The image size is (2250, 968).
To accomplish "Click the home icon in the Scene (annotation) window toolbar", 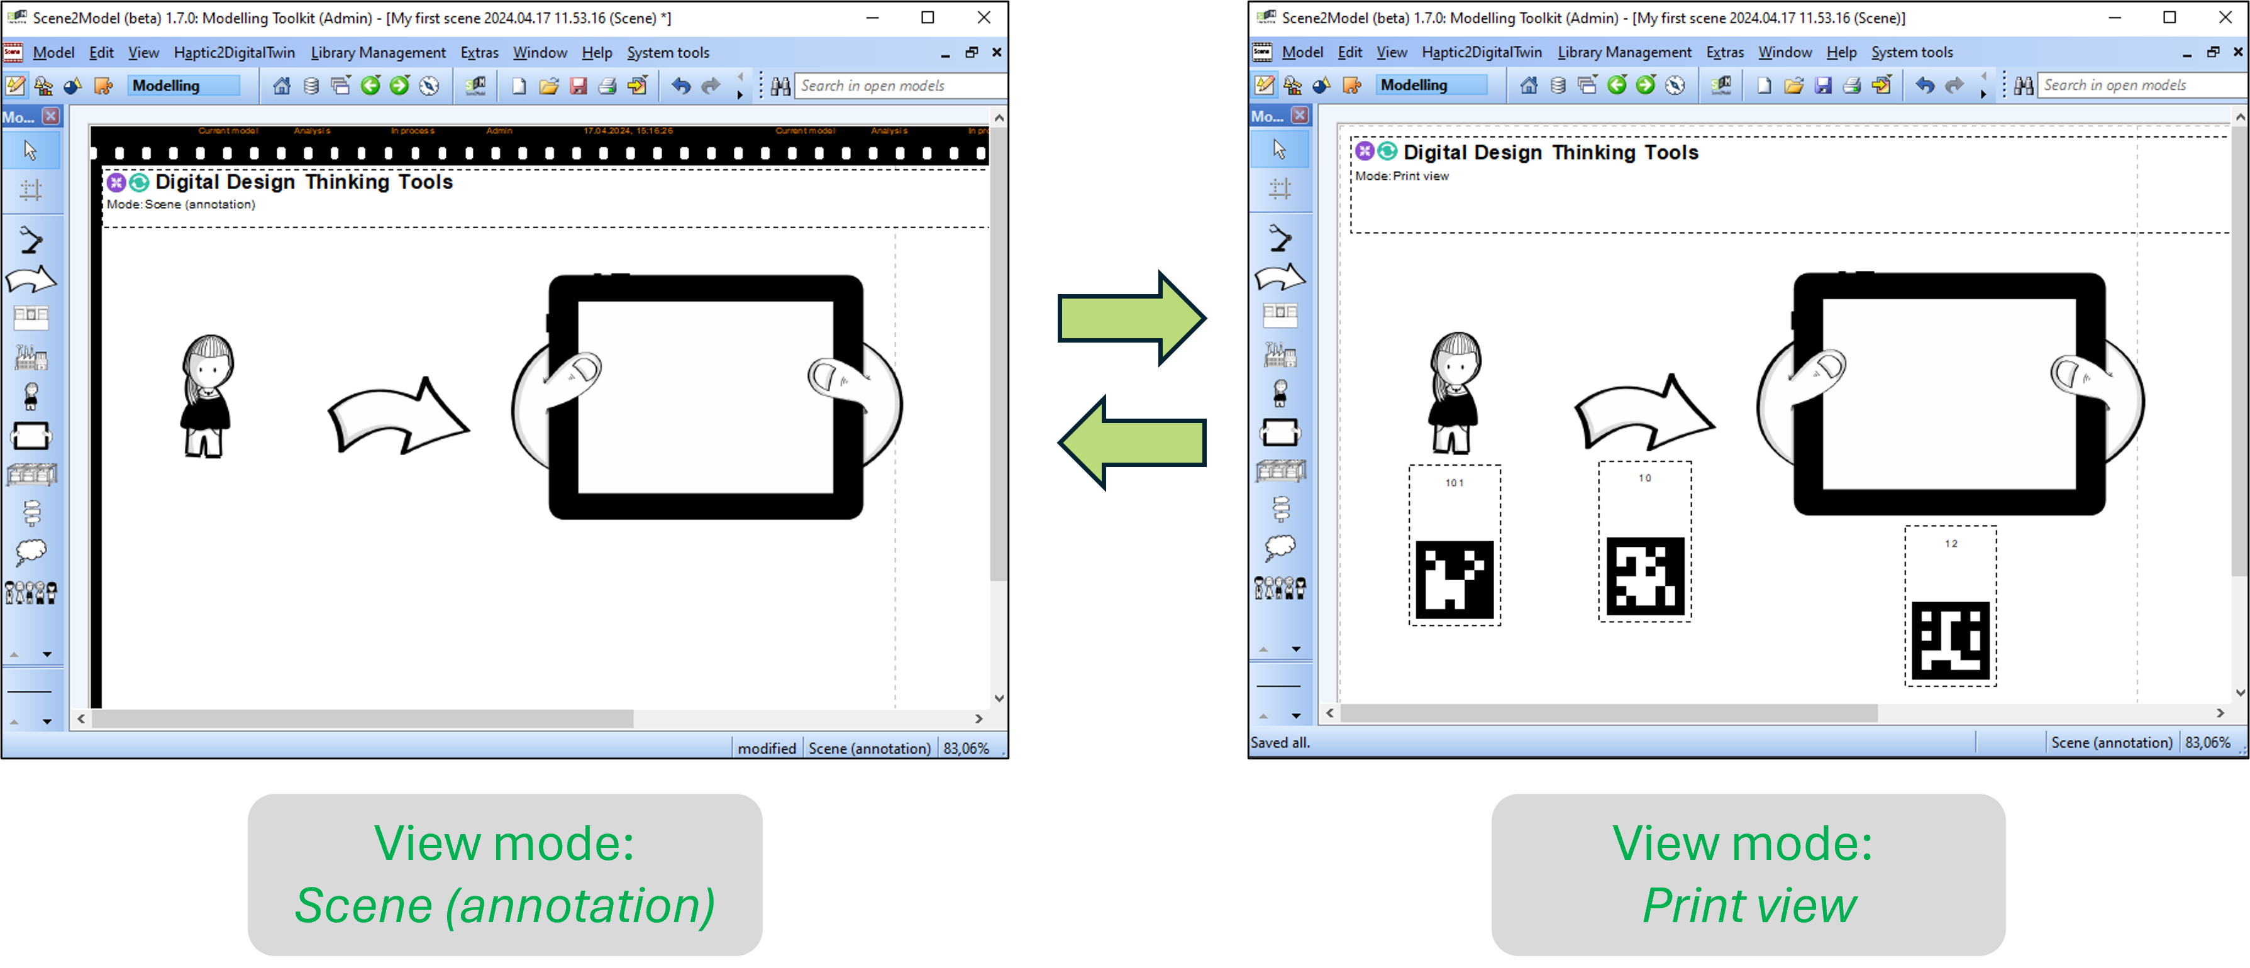I will pyautogui.click(x=281, y=85).
